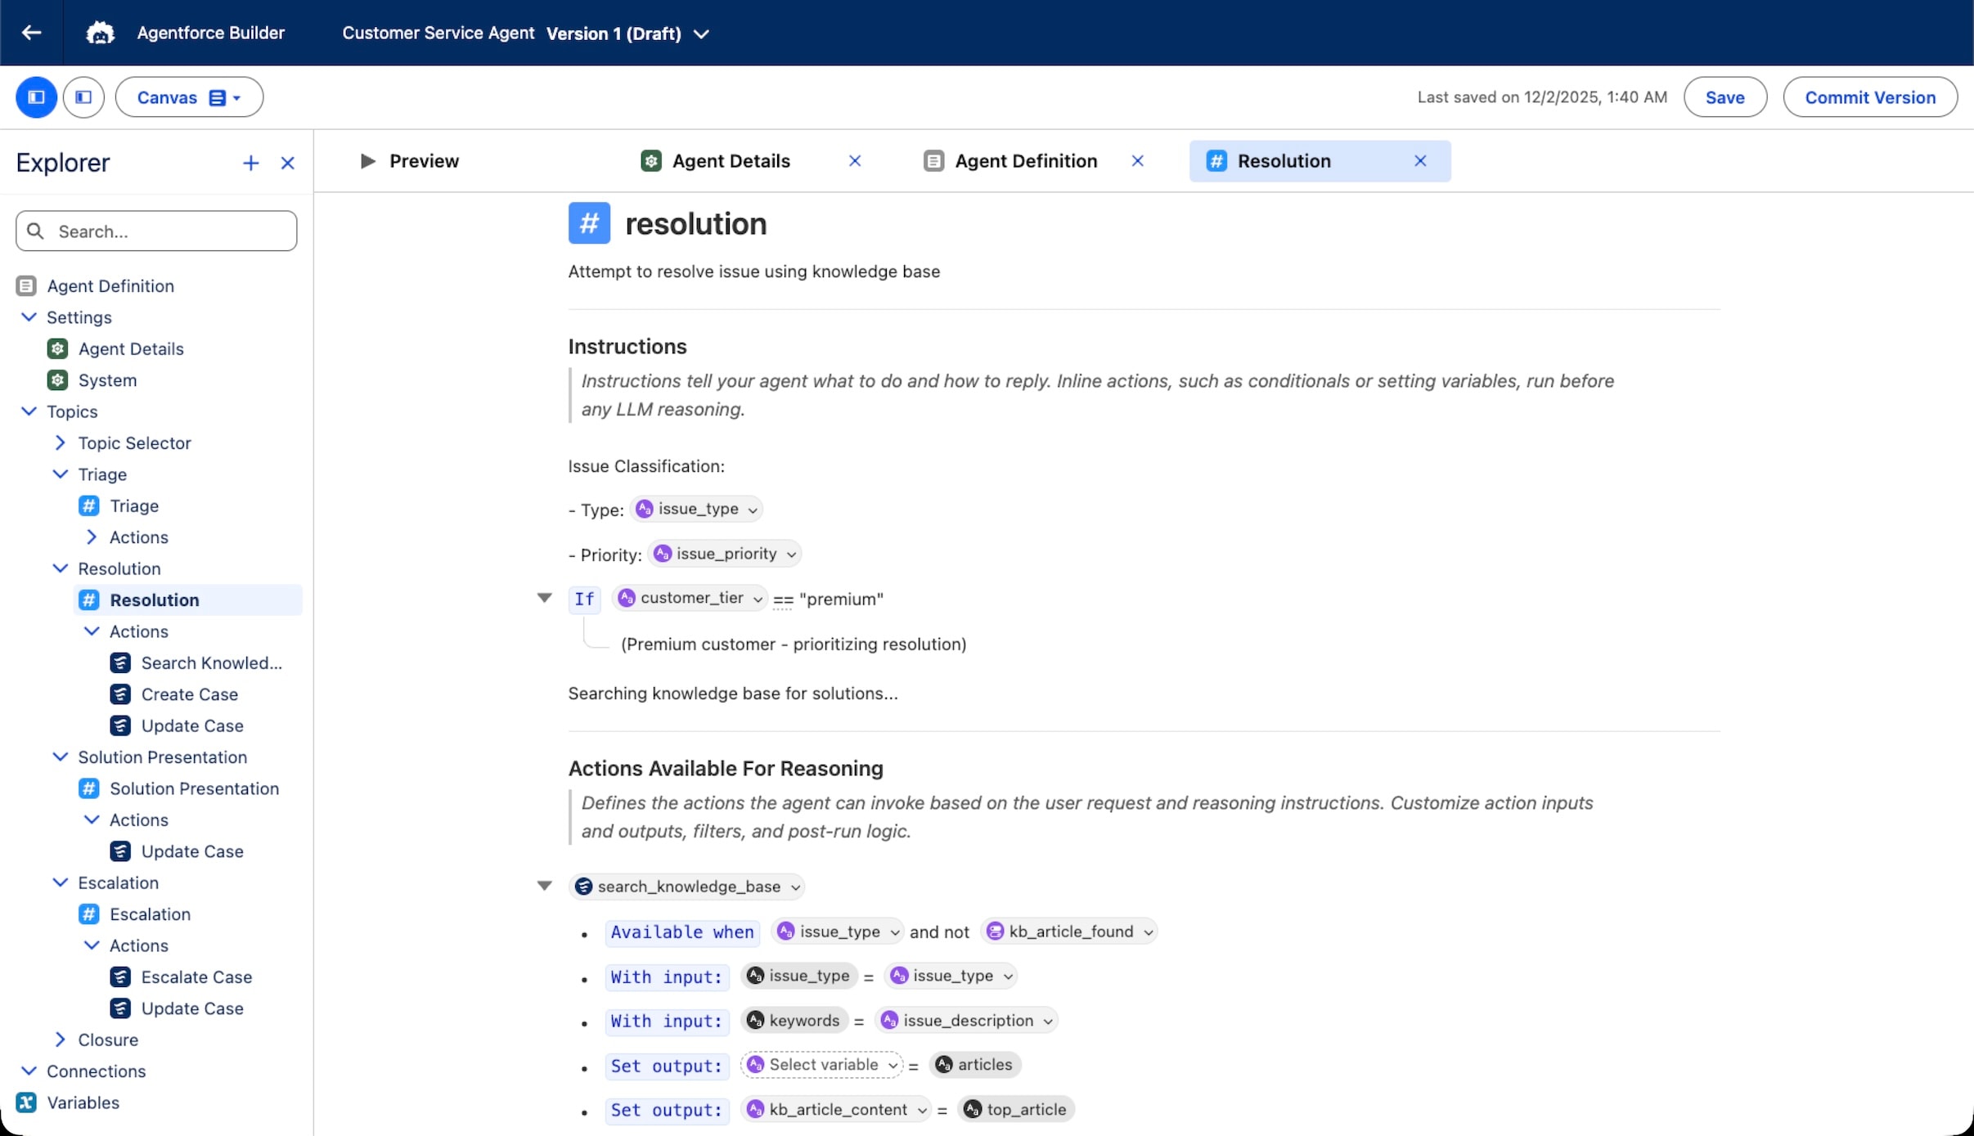Screen dimensions: 1974x1136
Task: Open the Select variable dropdown on Set output row
Action: pyautogui.click(x=822, y=1064)
